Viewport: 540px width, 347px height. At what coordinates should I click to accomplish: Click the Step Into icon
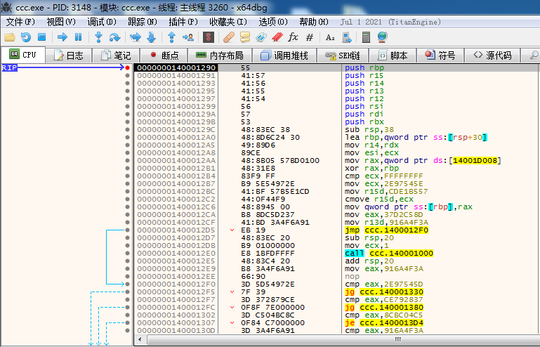coord(98,37)
